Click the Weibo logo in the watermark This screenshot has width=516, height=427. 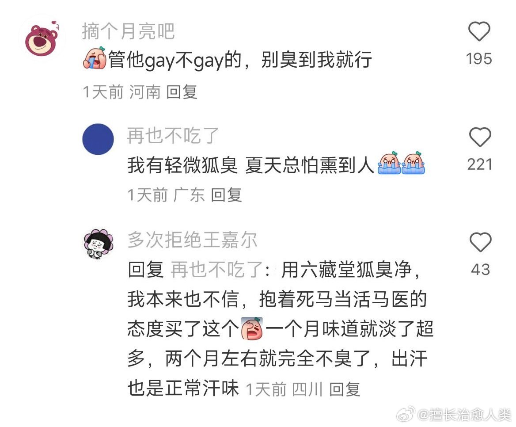(406, 414)
